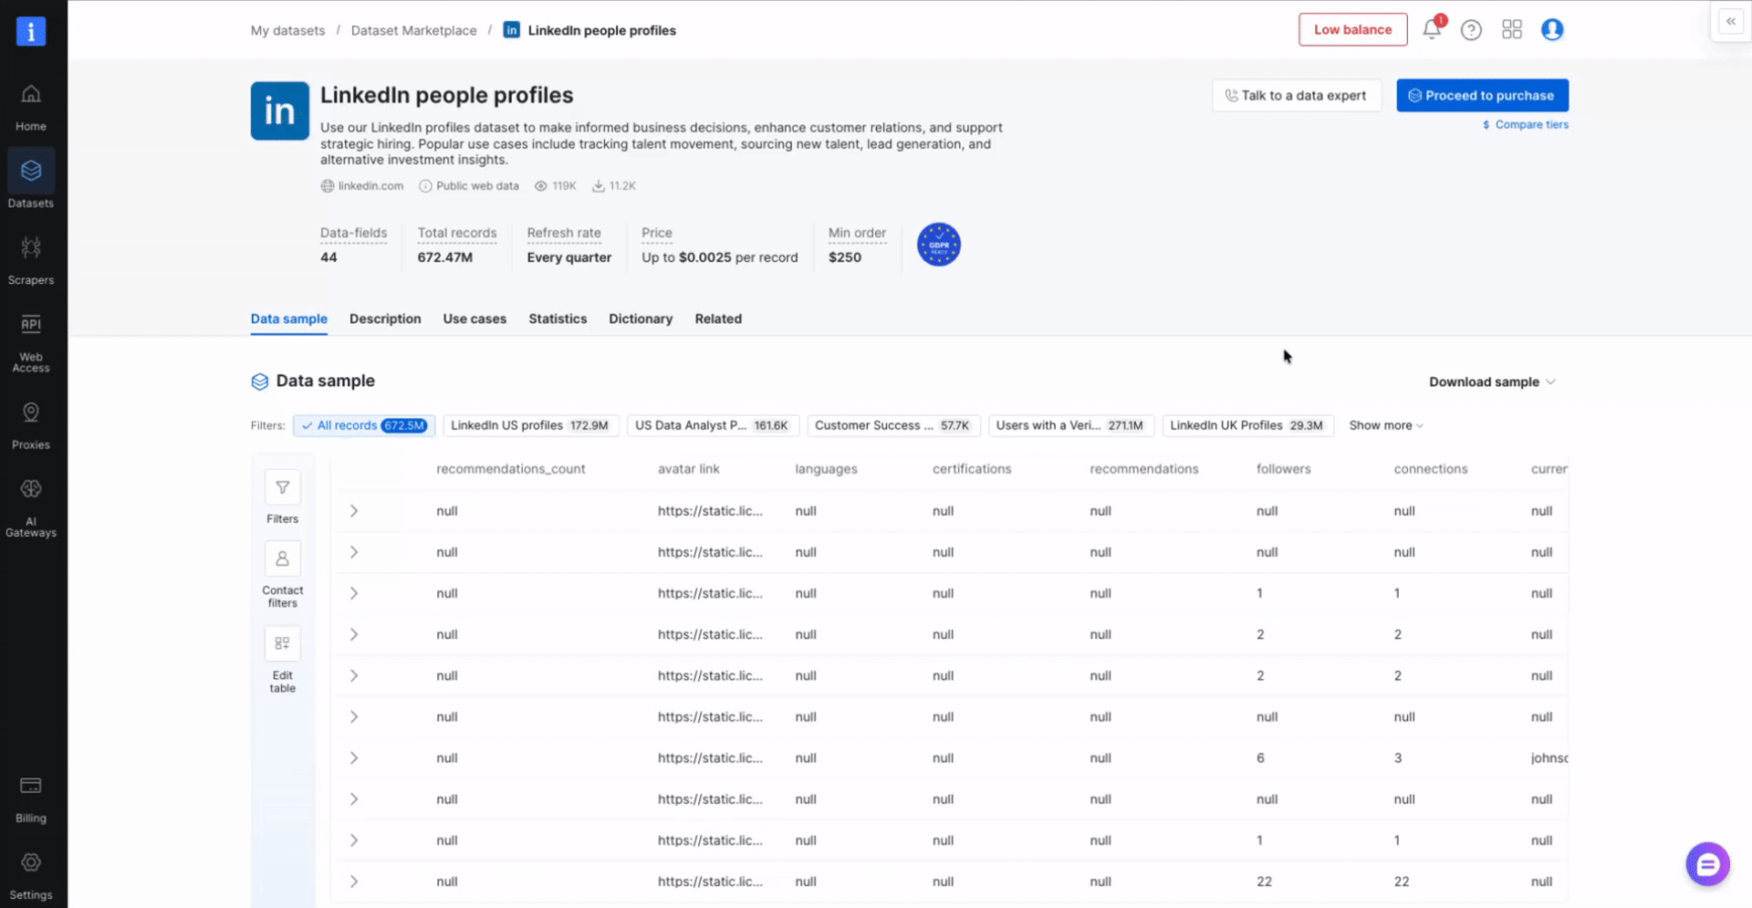This screenshot has height=908, width=1752.
Task: Click the Total records label
Action: click(457, 233)
